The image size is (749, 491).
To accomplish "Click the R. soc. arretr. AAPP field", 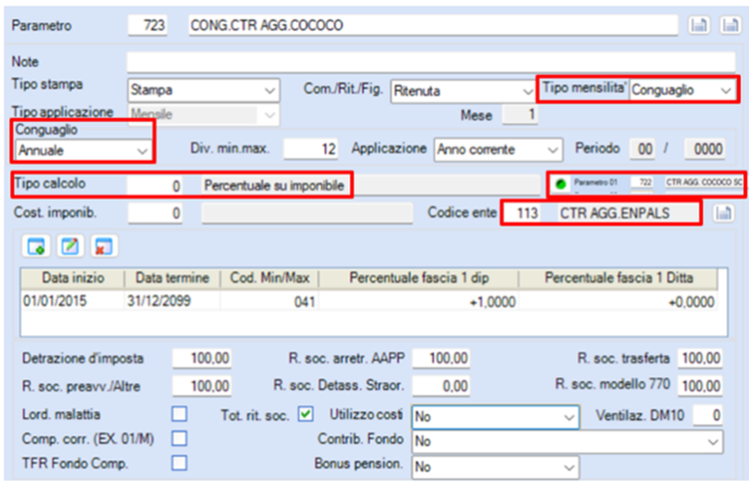I will pos(441,357).
